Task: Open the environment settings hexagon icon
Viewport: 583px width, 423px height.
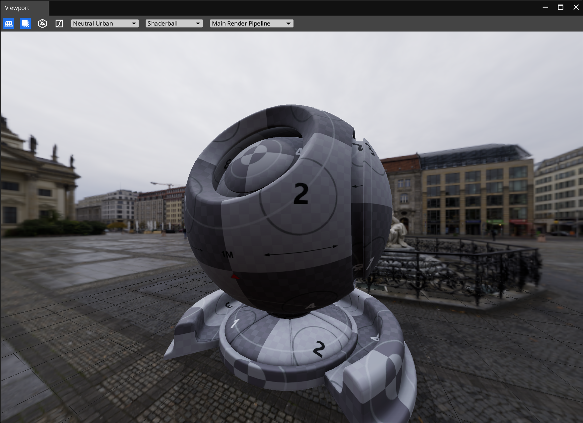Action: tap(42, 23)
